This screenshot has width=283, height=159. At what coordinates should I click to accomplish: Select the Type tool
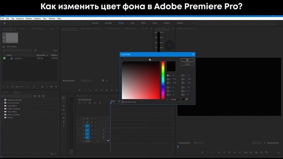[64, 126]
